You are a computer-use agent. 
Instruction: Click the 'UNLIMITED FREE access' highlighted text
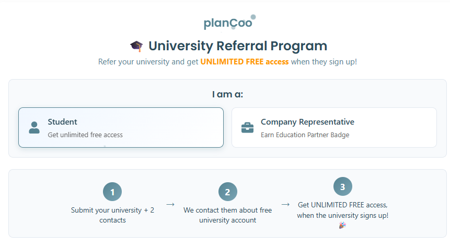244,62
